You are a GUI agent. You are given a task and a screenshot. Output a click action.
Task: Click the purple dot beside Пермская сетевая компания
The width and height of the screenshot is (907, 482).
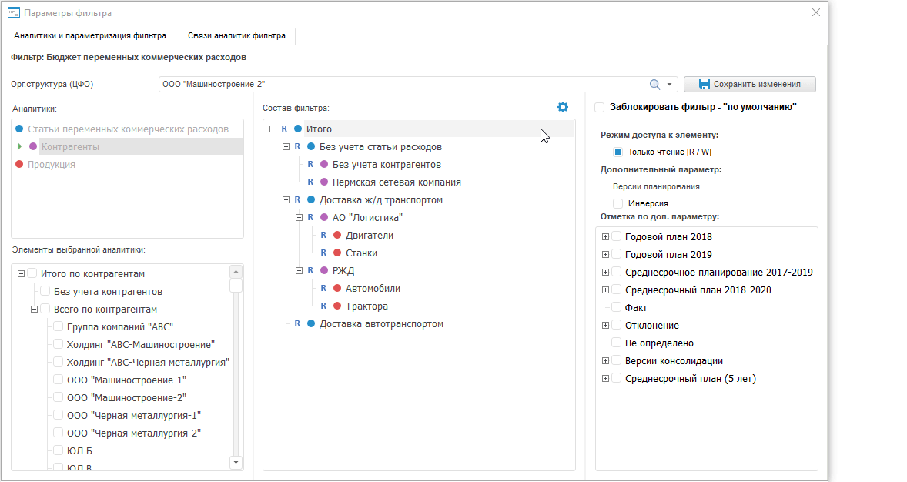click(324, 182)
